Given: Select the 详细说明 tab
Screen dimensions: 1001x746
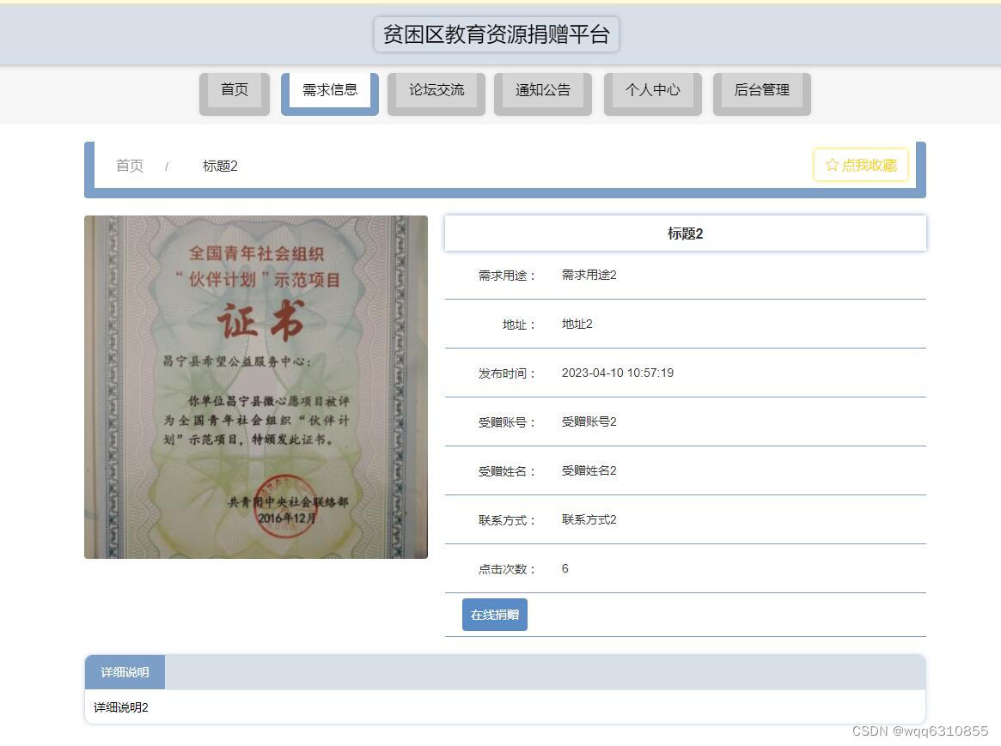Looking at the screenshot, I should tap(125, 672).
